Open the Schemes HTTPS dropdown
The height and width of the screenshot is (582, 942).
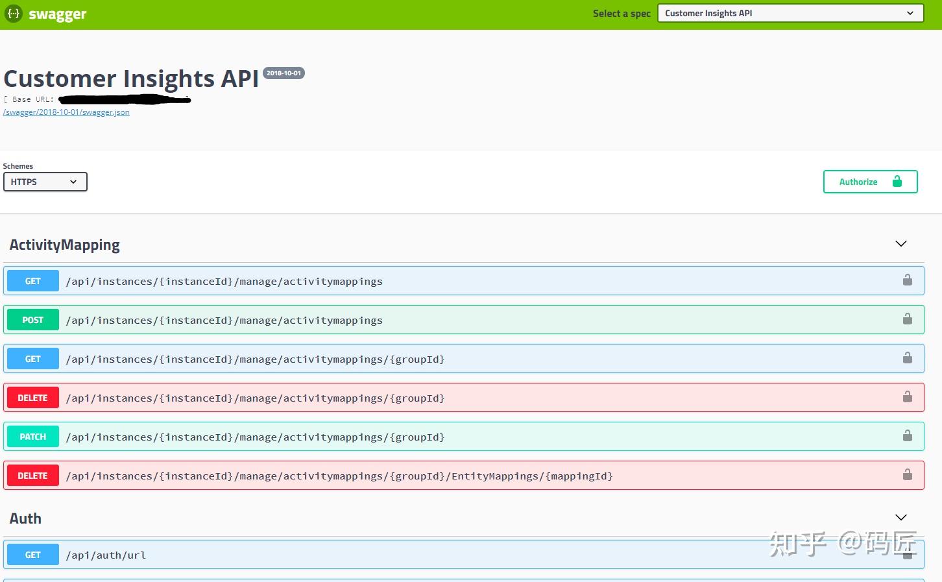click(x=45, y=182)
